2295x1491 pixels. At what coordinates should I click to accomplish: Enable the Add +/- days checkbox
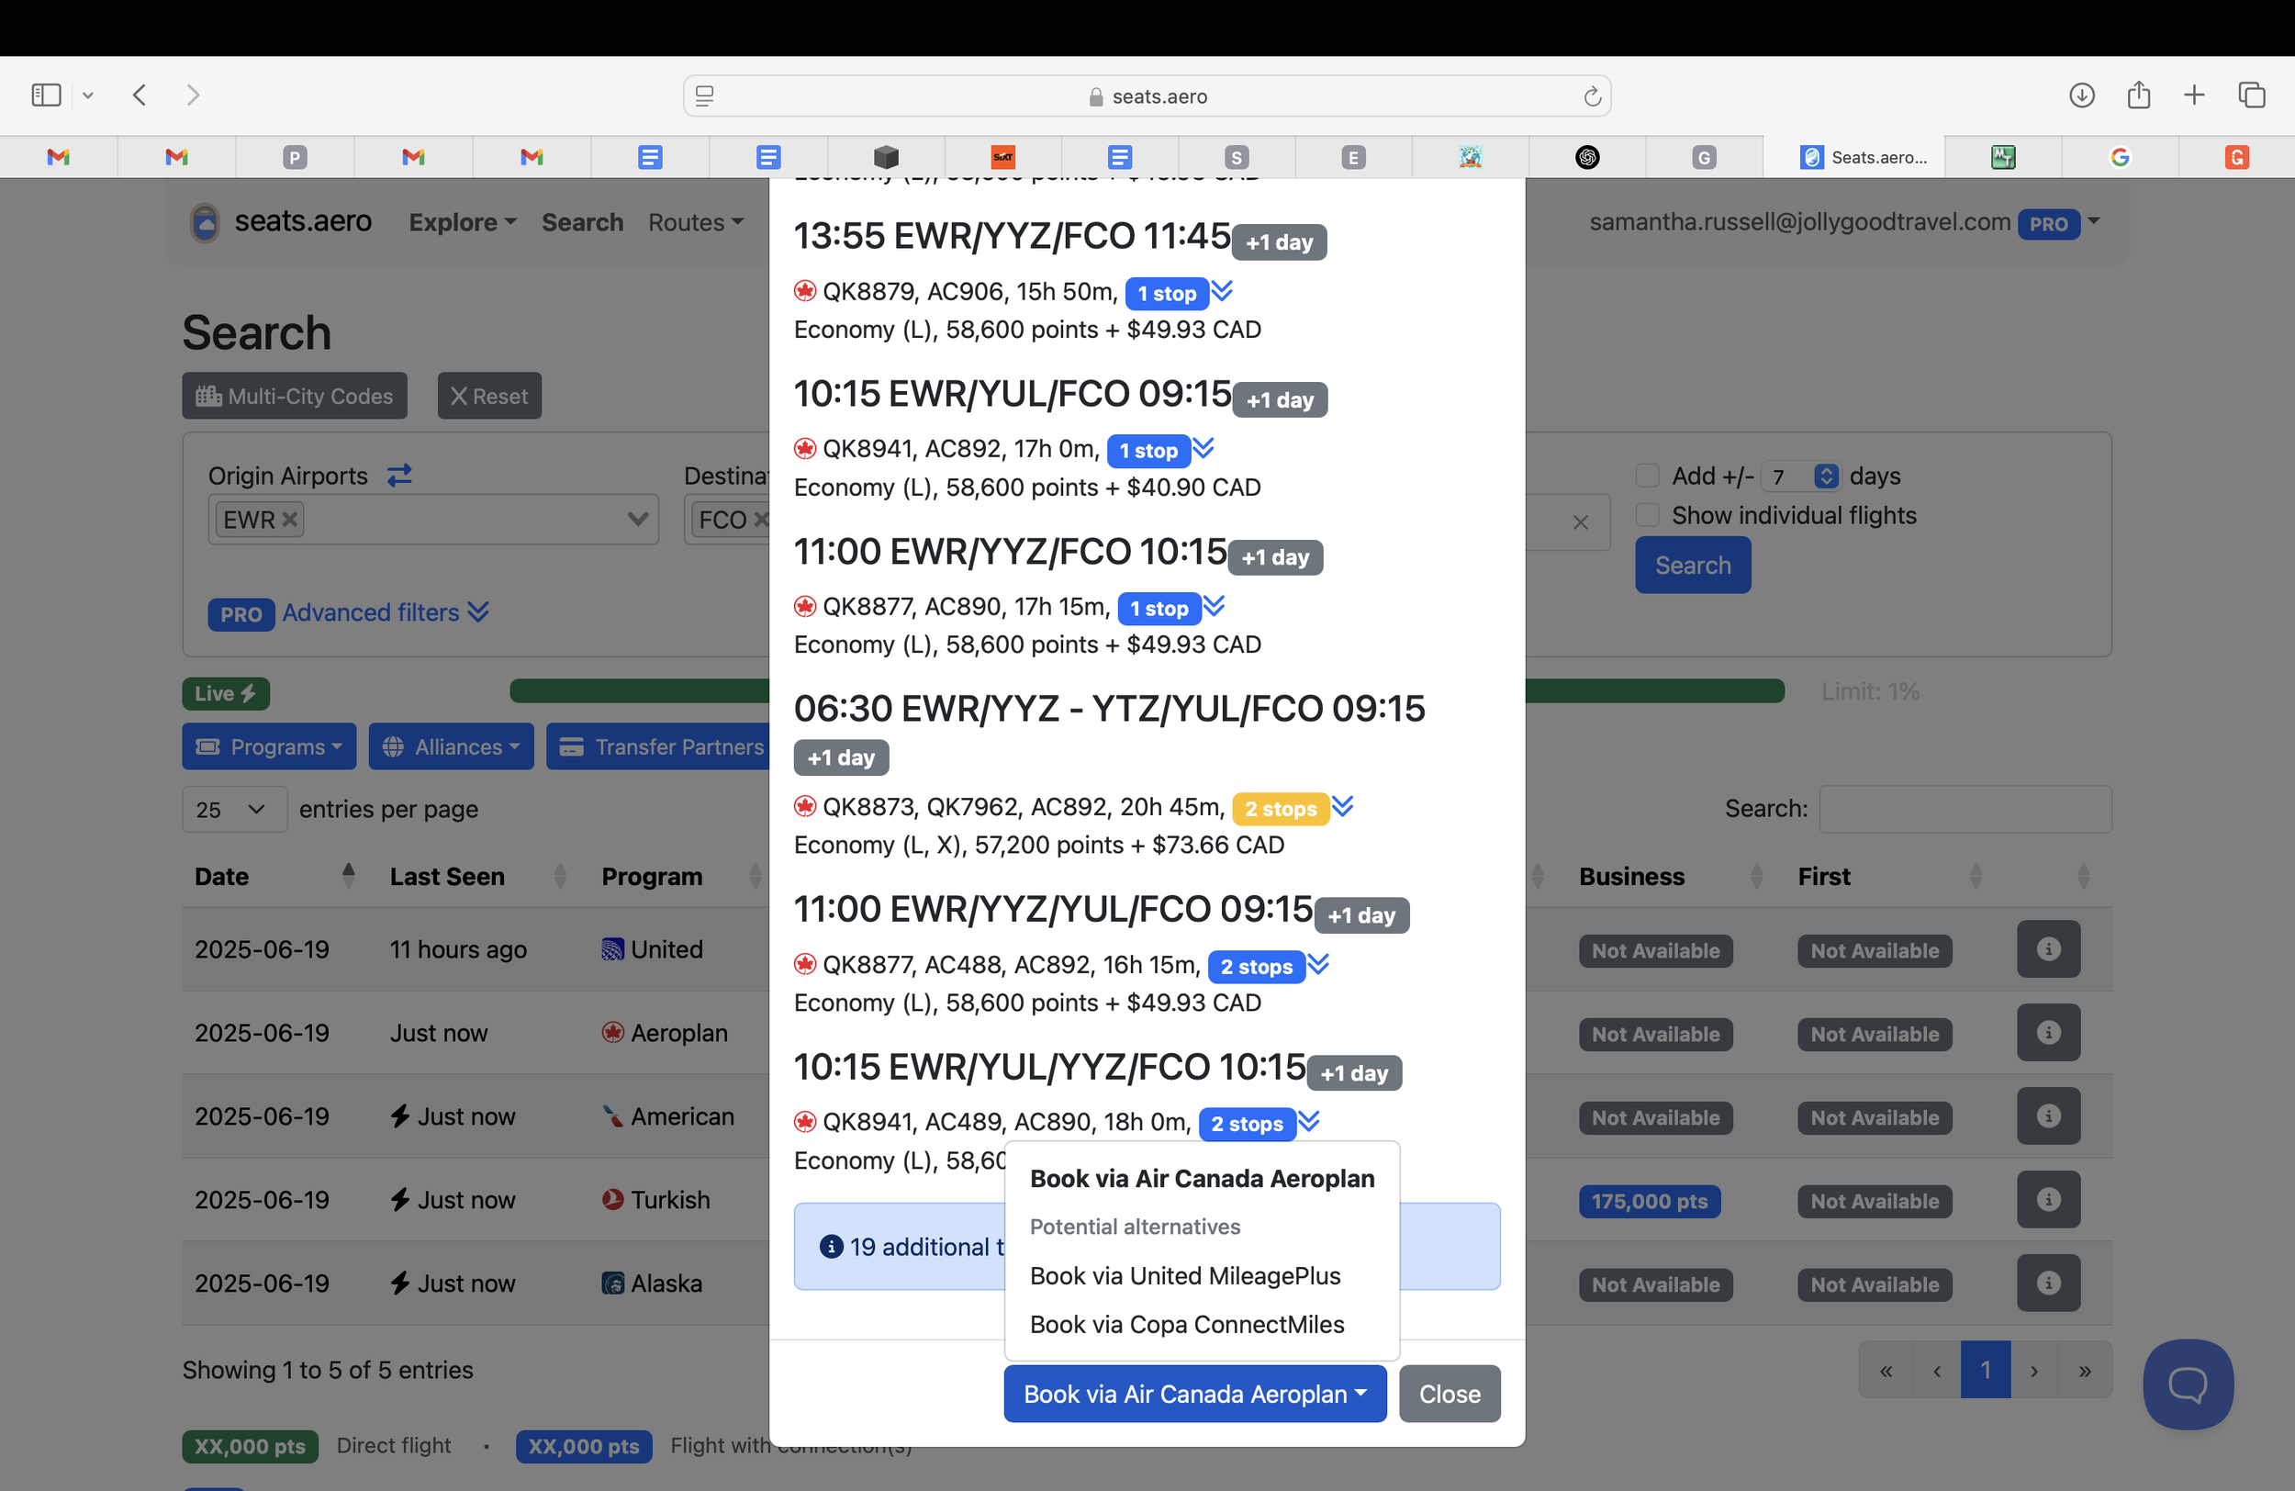click(x=1647, y=476)
